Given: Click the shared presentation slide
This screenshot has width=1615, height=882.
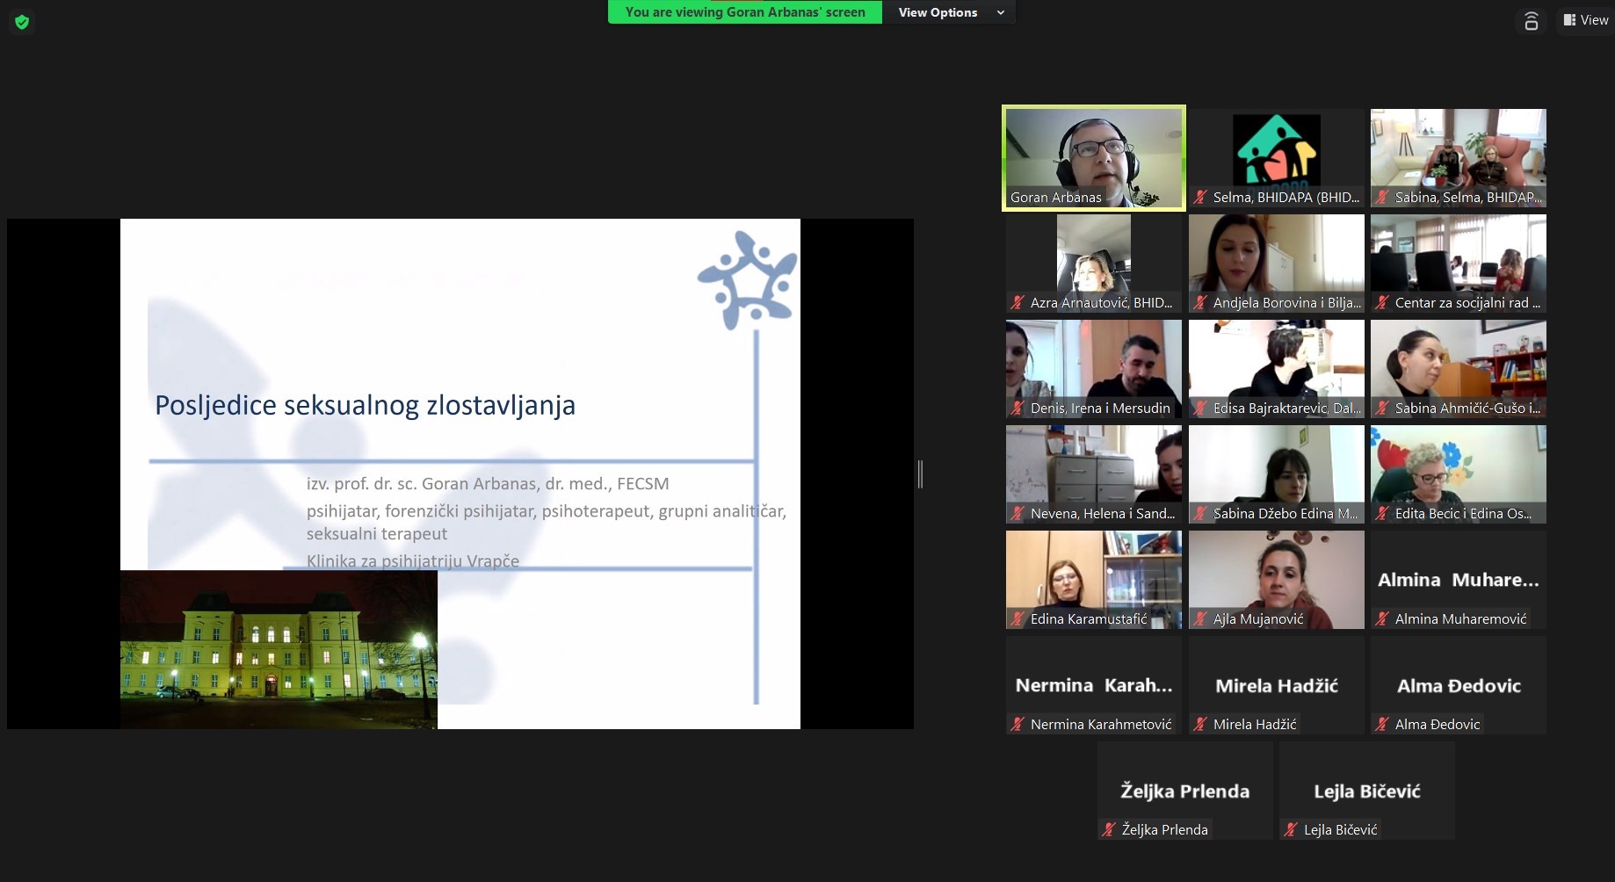Looking at the screenshot, I should [460, 474].
